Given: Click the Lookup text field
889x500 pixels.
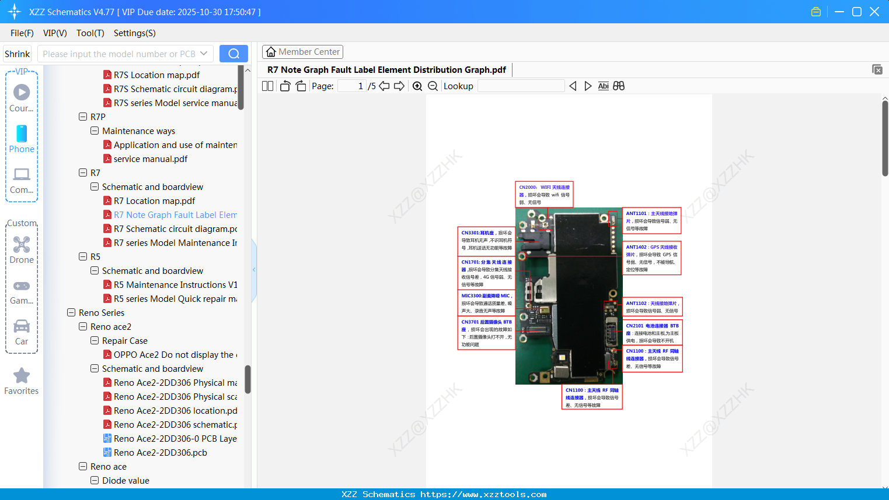Looking at the screenshot, I should pyautogui.click(x=521, y=86).
